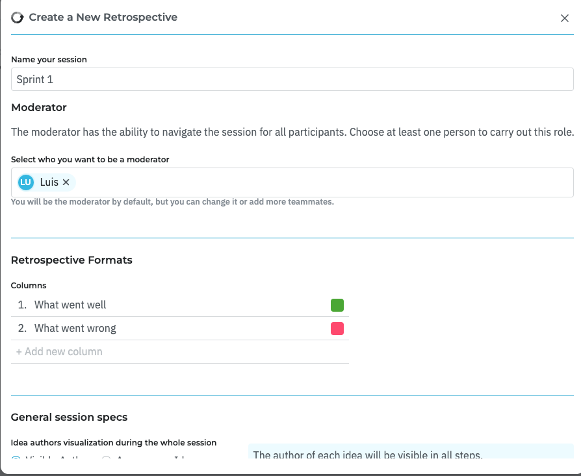Click the author visibility info tooltip box
Screen dimensions: 581x476
(x=409, y=455)
